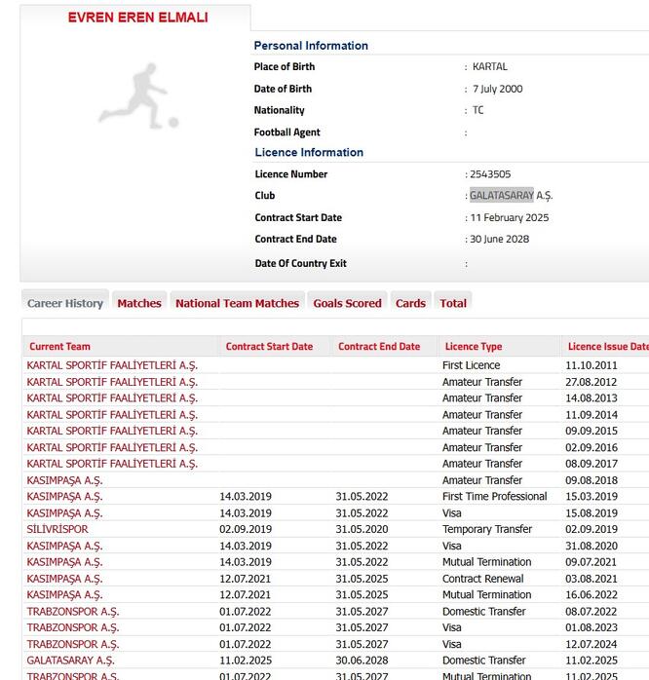Click the Licence Issue Date column header
Viewport: 649px width, 680px height.
tap(608, 347)
